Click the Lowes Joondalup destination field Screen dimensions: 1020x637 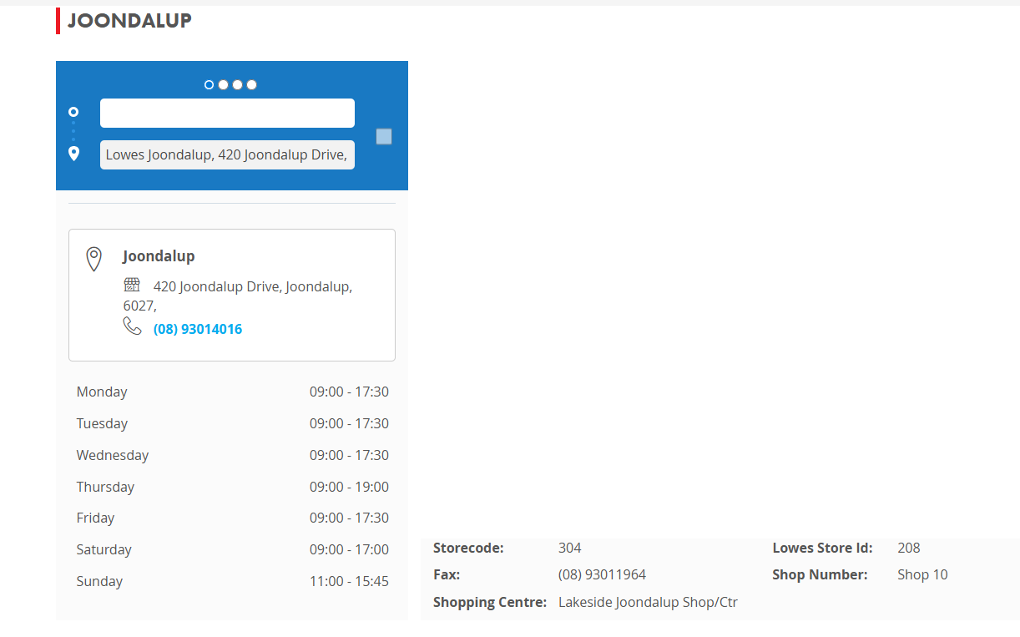coord(227,155)
